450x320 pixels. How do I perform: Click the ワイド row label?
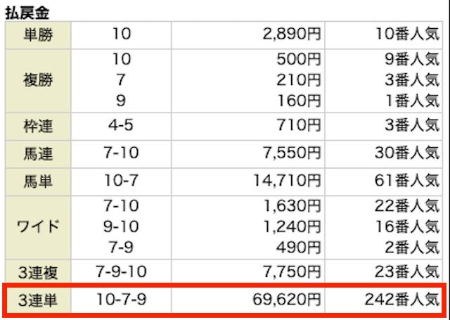pos(38,226)
